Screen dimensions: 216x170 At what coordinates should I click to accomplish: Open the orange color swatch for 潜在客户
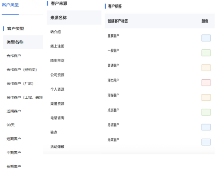click(206, 97)
